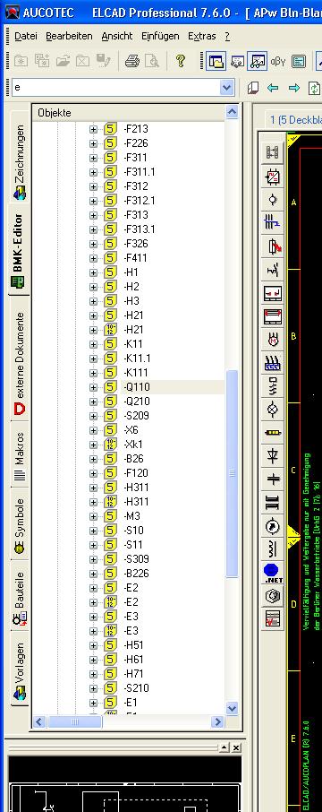Expand the -K111 tree node
The image size is (322, 812).
tap(93, 373)
